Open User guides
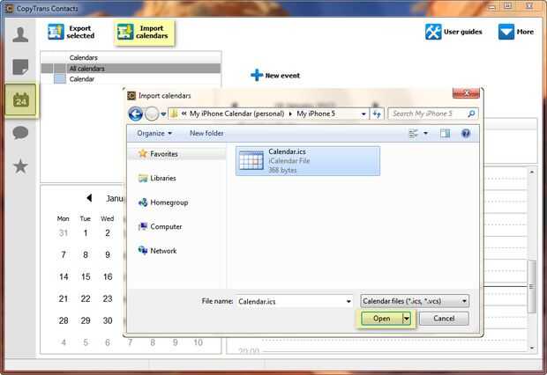This screenshot has width=547, height=375. click(x=453, y=32)
